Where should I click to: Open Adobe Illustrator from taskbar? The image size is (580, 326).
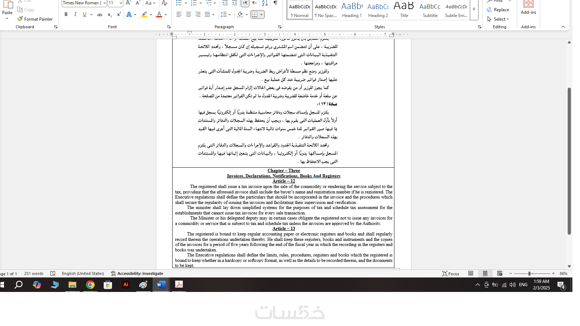pos(126,285)
